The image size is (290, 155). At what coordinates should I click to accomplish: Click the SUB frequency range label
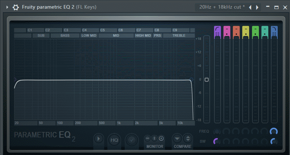(41, 36)
